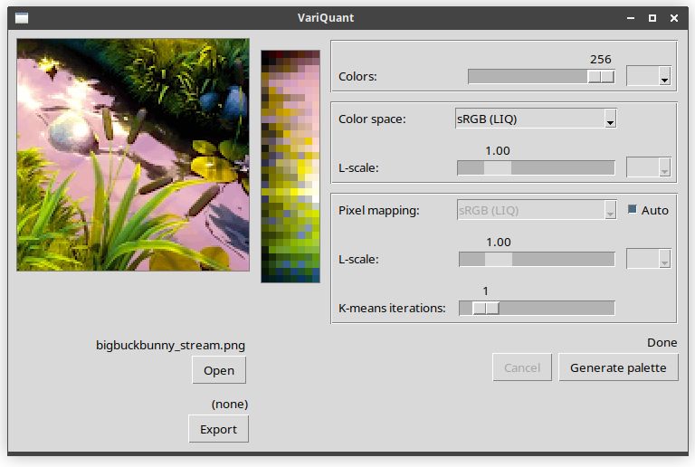The image size is (695, 467).
Task: Open the bigbuckbunny_stream image preview
Action: [133, 155]
